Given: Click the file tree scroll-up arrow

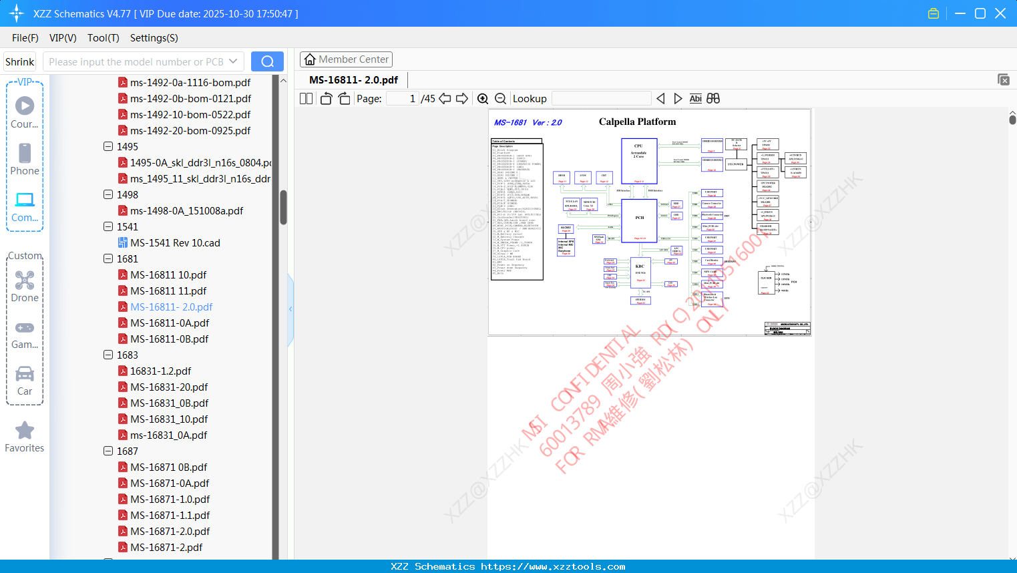Looking at the screenshot, I should point(283,80).
